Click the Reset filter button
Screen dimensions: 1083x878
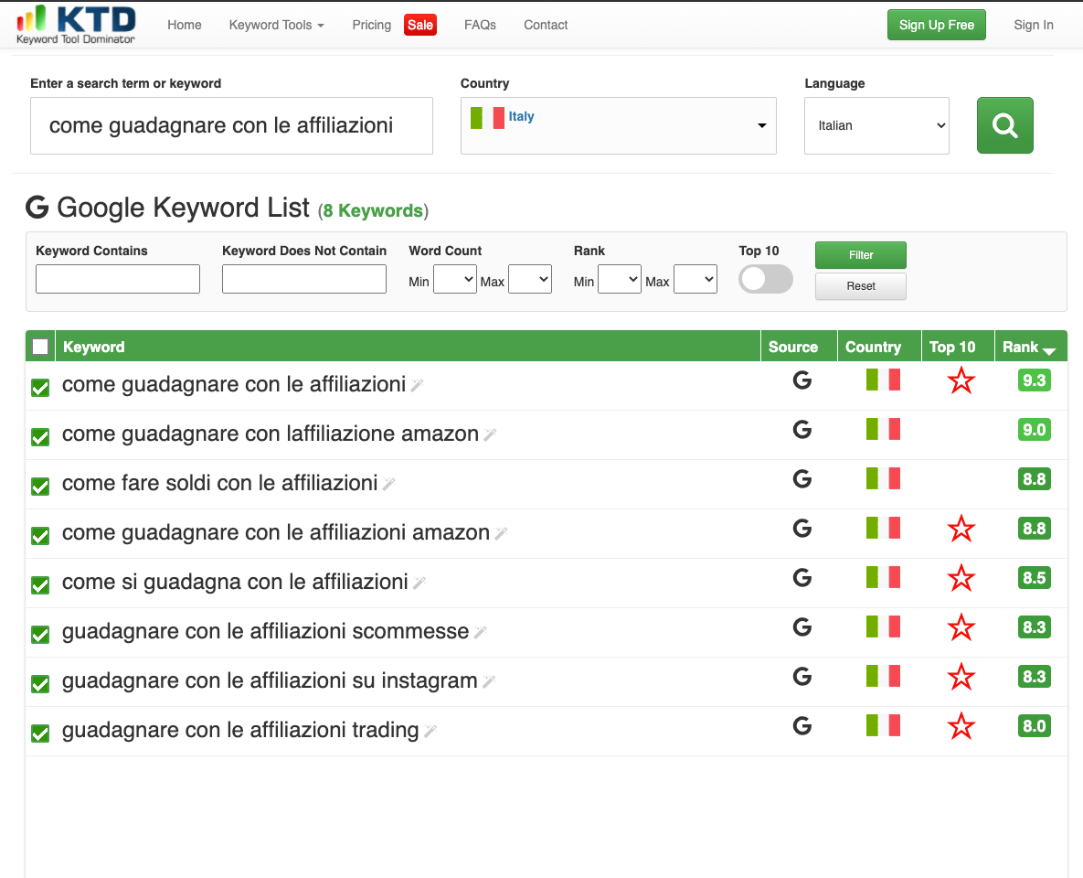point(861,286)
